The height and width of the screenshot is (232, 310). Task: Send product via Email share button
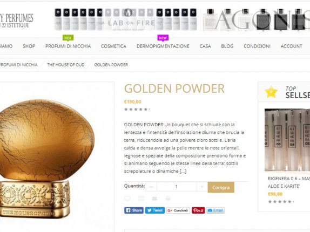[215, 210]
